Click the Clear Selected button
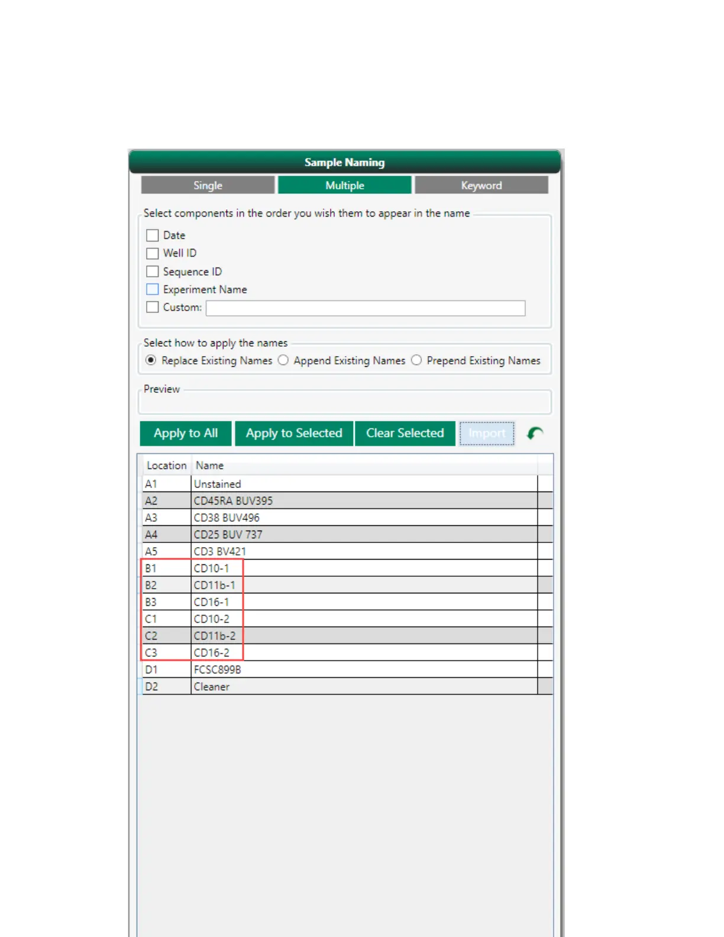The height and width of the screenshot is (937, 724). click(x=405, y=433)
